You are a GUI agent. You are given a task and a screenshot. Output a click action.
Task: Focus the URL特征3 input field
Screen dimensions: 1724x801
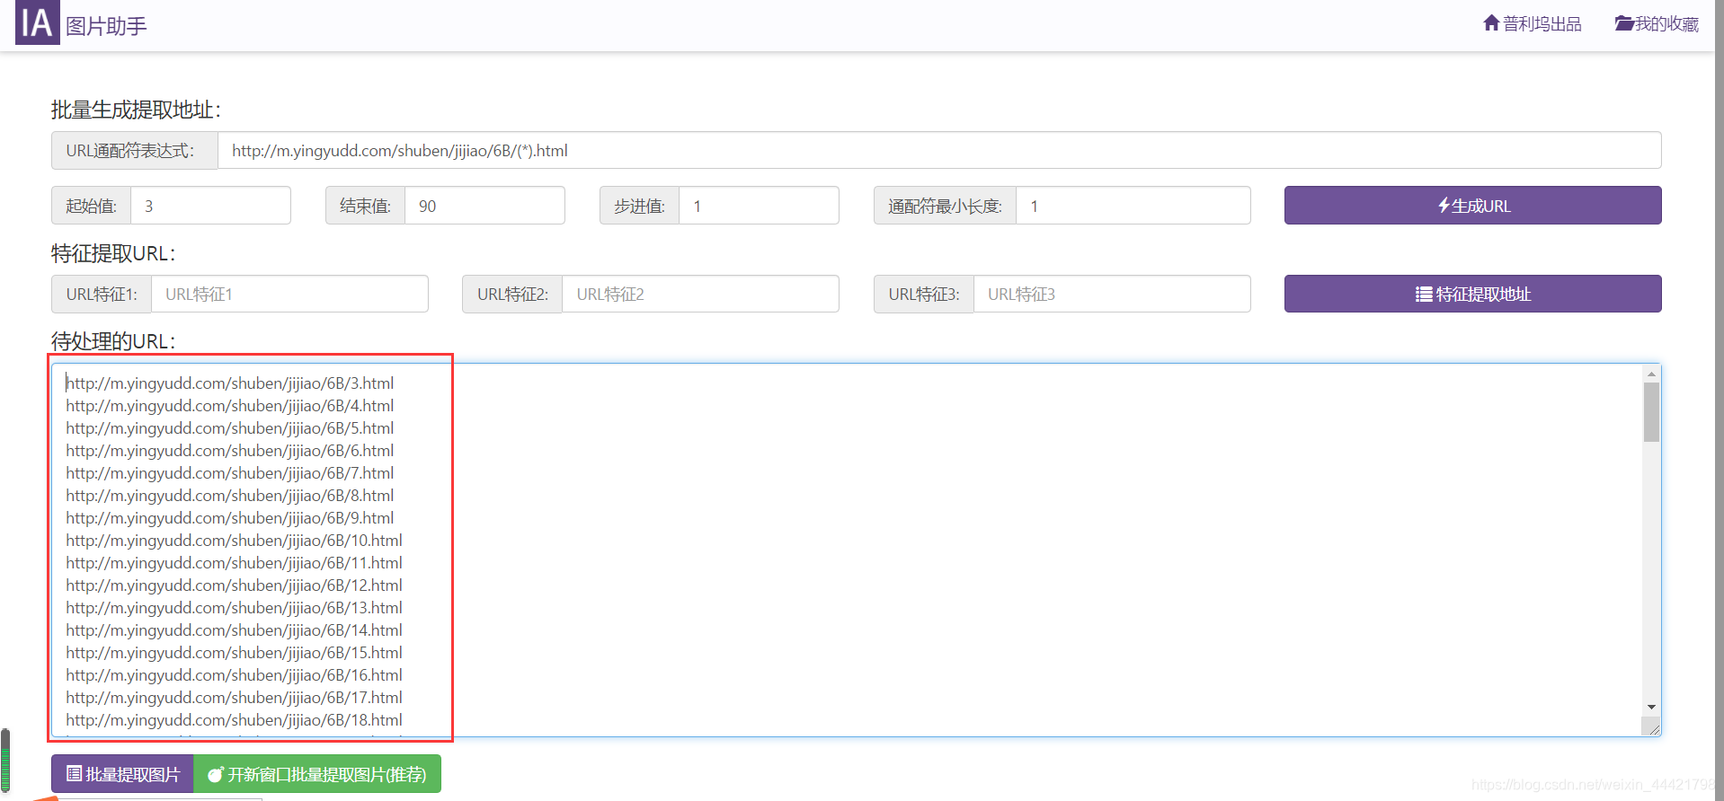(x=1112, y=294)
